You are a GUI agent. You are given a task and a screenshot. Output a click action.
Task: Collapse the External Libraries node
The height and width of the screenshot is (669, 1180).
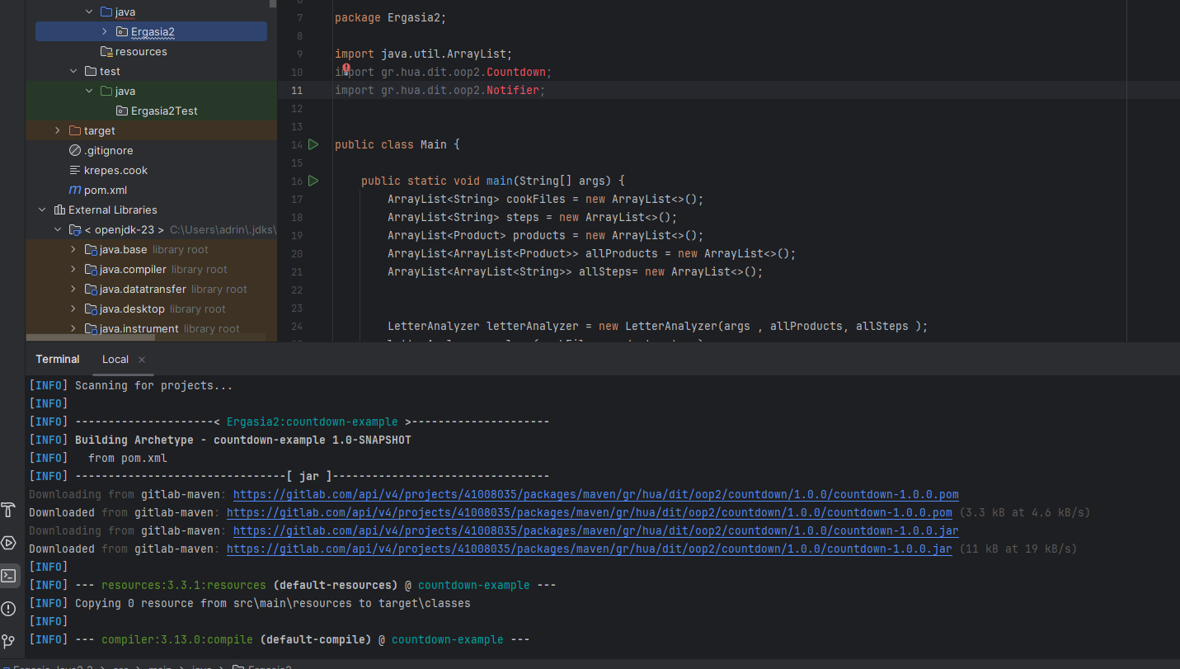point(43,210)
